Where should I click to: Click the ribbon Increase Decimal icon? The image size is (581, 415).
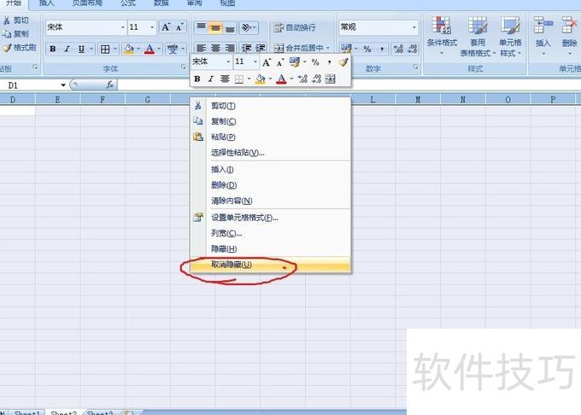point(398,49)
